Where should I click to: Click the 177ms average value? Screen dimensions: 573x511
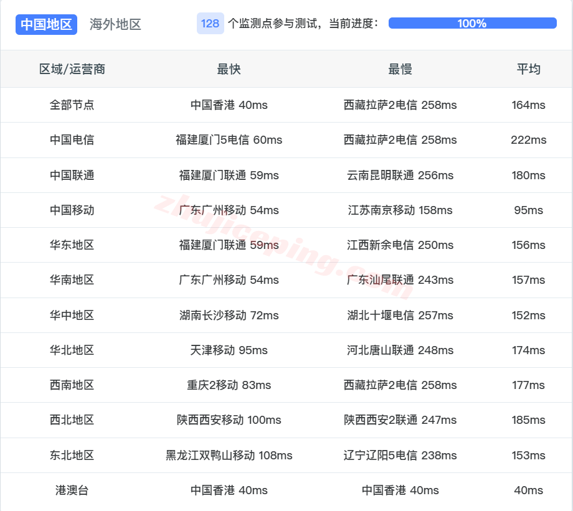[x=528, y=385]
